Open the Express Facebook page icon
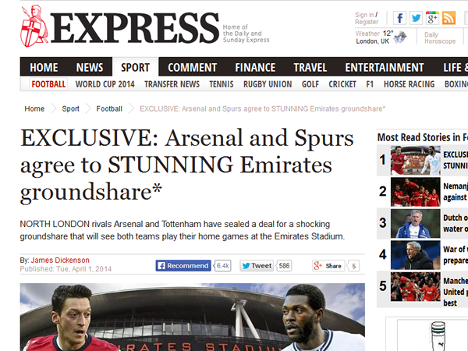 pos(399,18)
